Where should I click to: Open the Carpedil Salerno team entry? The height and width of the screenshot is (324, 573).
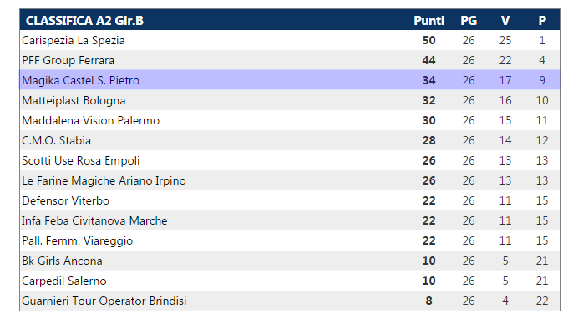coord(64,281)
